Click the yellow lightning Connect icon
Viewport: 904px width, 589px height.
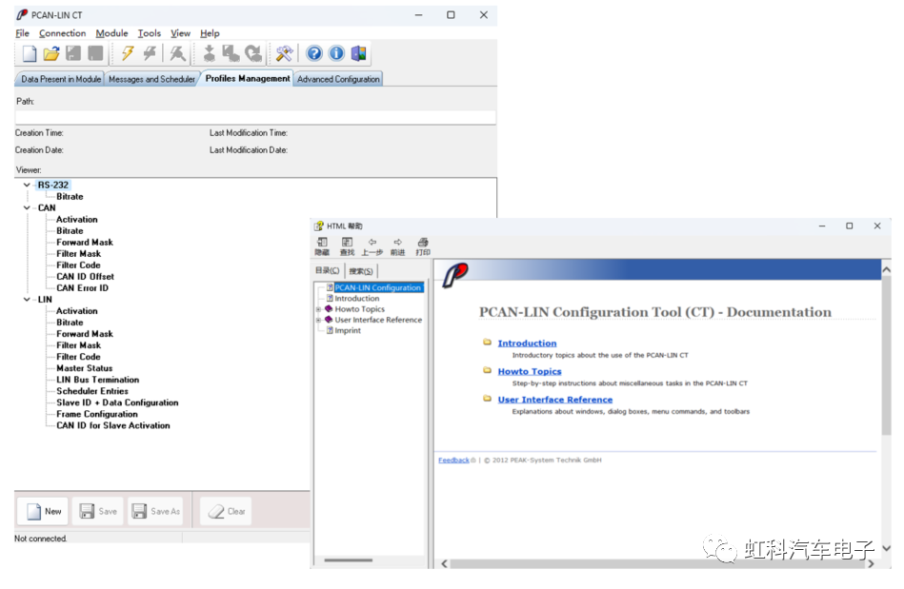click(x=128, y=53)
